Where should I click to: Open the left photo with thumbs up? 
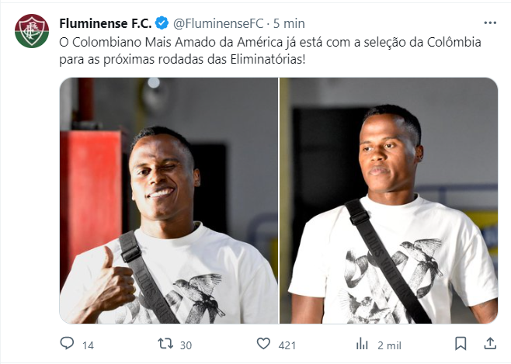pyautogui.click(x=169, y=200)
